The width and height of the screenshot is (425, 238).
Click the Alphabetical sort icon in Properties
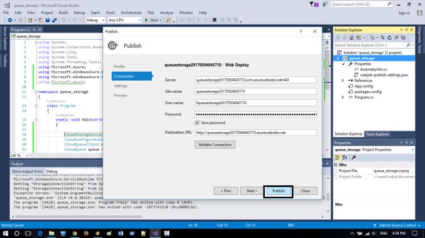tap(345, 157)
